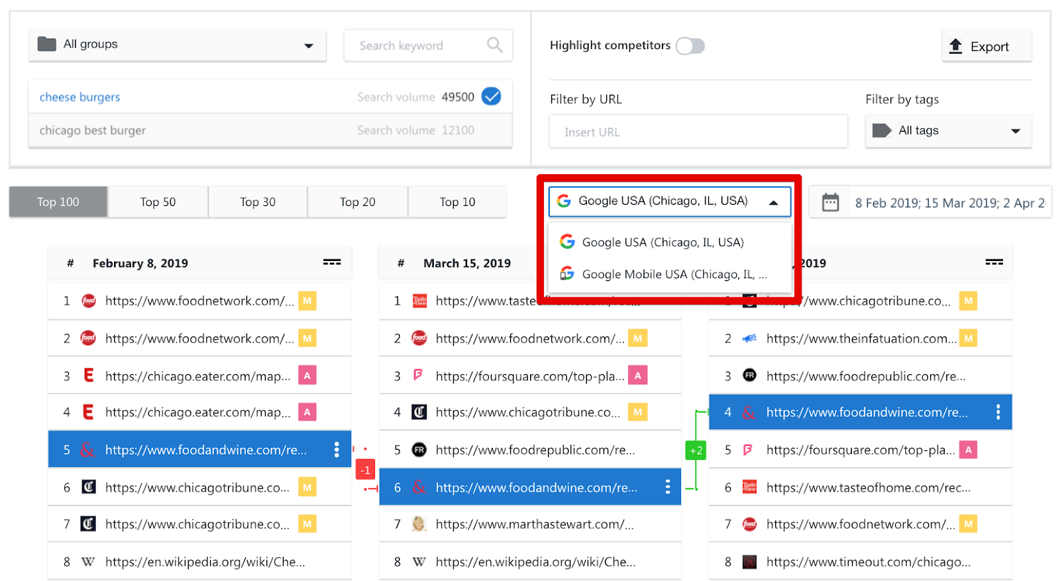Click Chicago Tribune favicon in February row 6
The width and height of the screenshot is (1060, 581).
(x=88, y=487)
